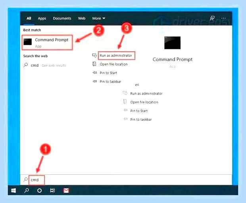This screenshot has width=246, height=203.
Task: Expand the More dropdown
Action: point(98,18)
